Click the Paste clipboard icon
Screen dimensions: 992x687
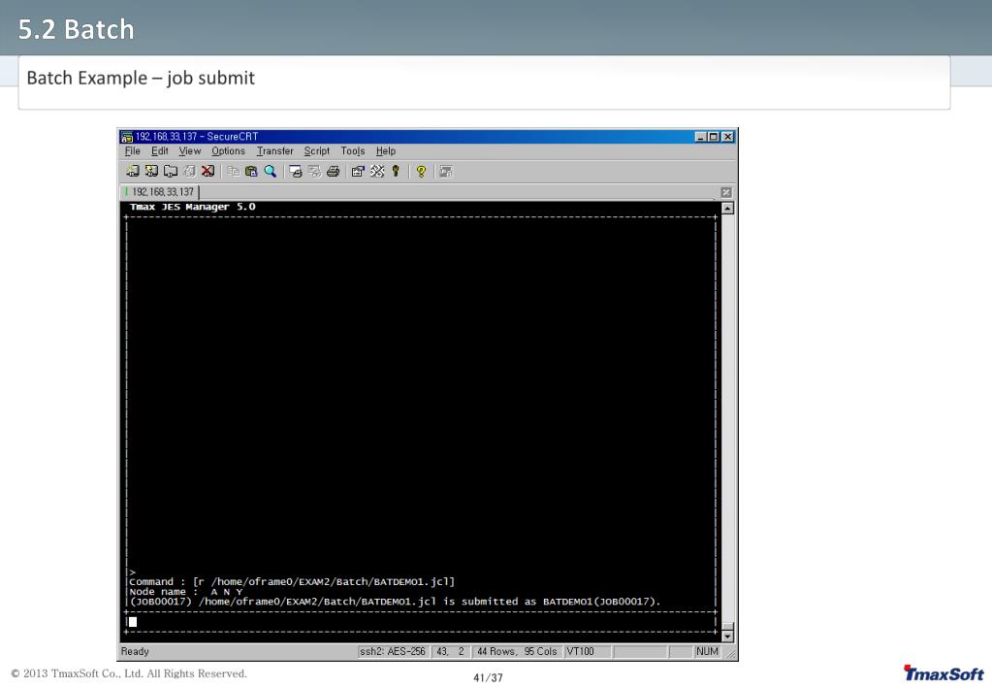pos(251,171)
